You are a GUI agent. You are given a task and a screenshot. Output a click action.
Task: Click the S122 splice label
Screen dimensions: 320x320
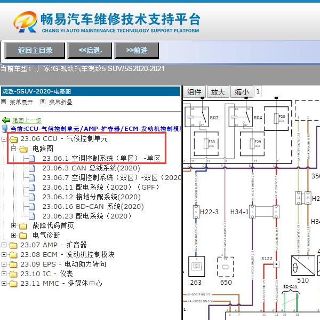point(267,259)
